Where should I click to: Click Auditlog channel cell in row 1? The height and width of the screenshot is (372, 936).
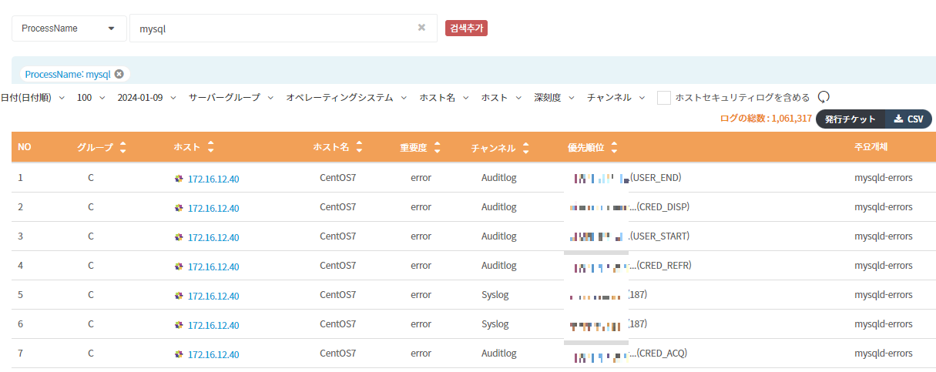click(499, 178)
